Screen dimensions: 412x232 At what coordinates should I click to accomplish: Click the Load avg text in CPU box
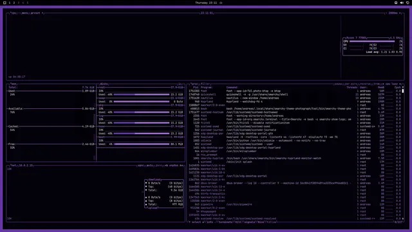click(x=384, y=52)
